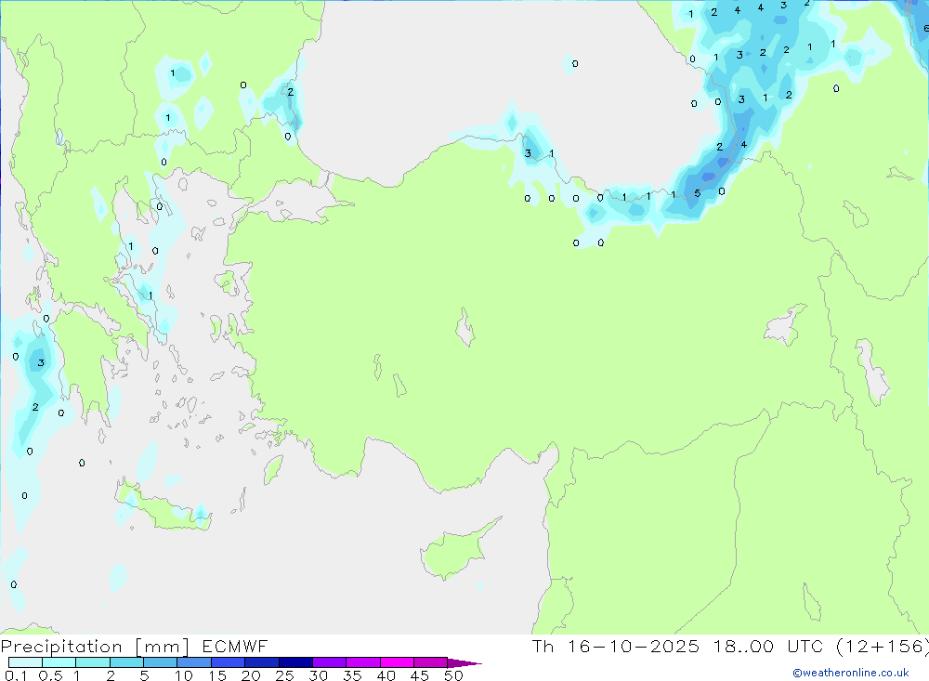Select the 5–10 mm legend color box
Image resolution: width=929 pixels, height=681 pixels.
pos(161,662)
